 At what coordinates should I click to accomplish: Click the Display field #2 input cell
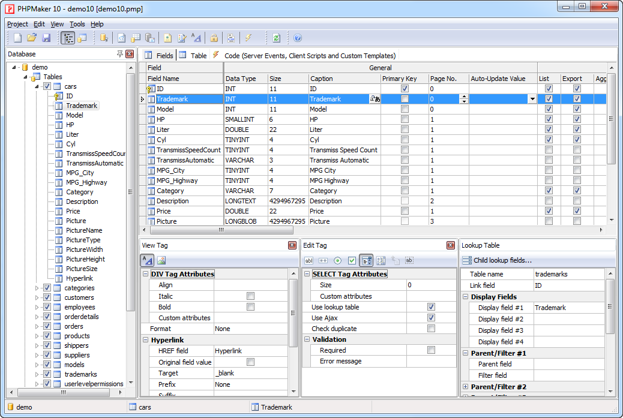(568, 319)
